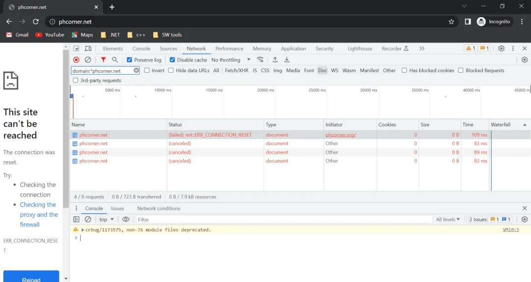Viewport: 531px width, 282px height.
Task: Check Has blocked cookies
Action: pyautogui.click(x=404, y=70)
